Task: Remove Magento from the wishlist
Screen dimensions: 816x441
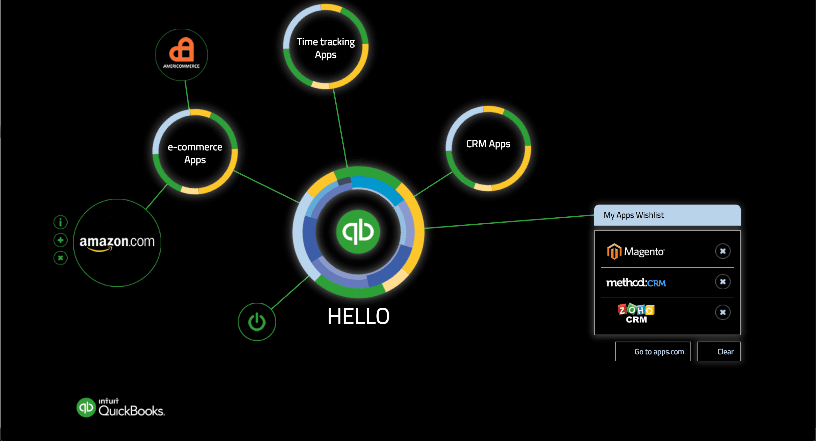Action: 723,251
